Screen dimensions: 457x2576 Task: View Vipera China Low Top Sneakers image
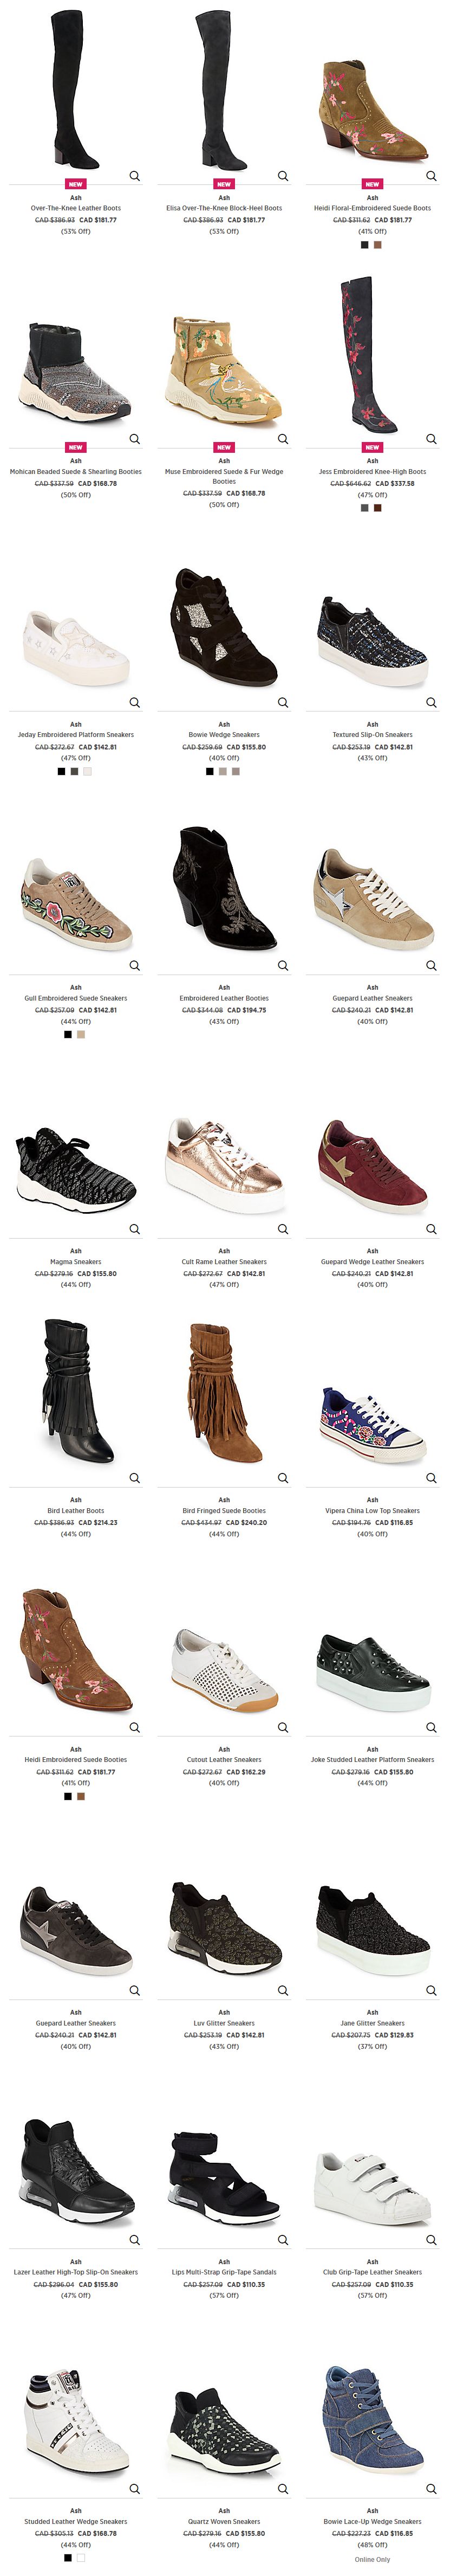[x=372, y=1424]
